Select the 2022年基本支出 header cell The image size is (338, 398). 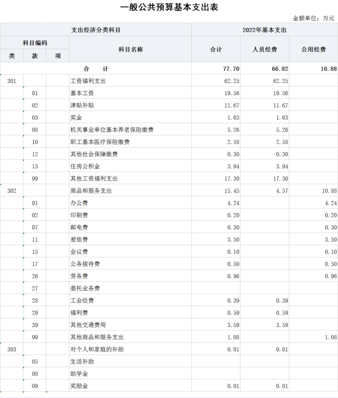click(x=264, y=30)
